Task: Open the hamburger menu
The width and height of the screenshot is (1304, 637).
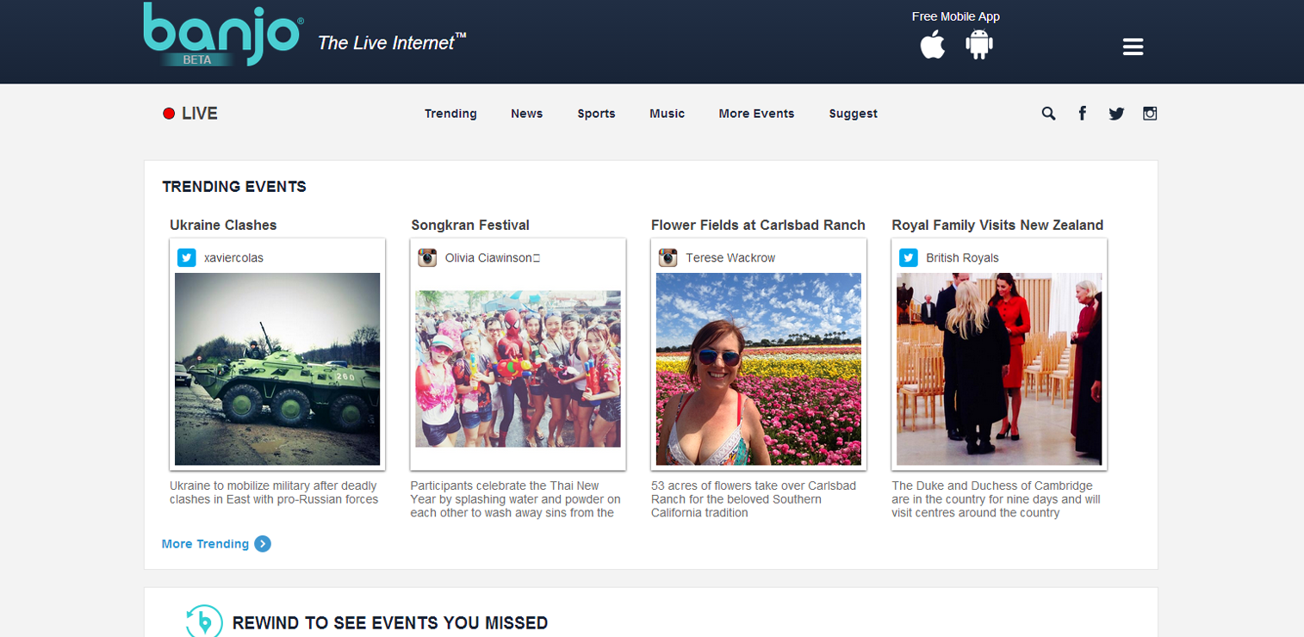Action: [1133, 47]
